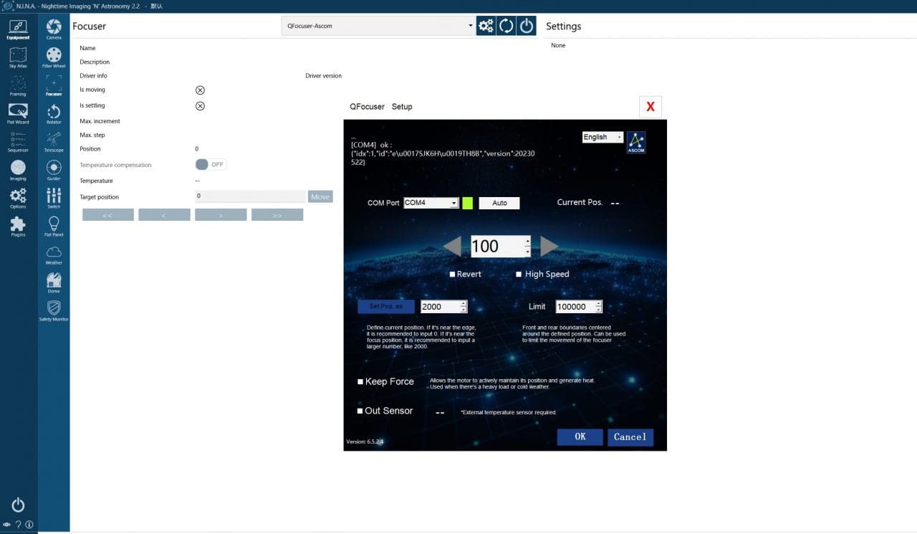Click the 'Driver version' label
The width and height of the screenshot is (917, 534).
[x=324, y=76]
